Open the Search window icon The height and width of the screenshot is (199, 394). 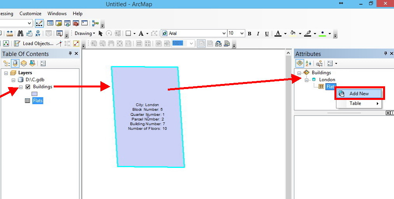pyautogui.click(x=67, y=23)
